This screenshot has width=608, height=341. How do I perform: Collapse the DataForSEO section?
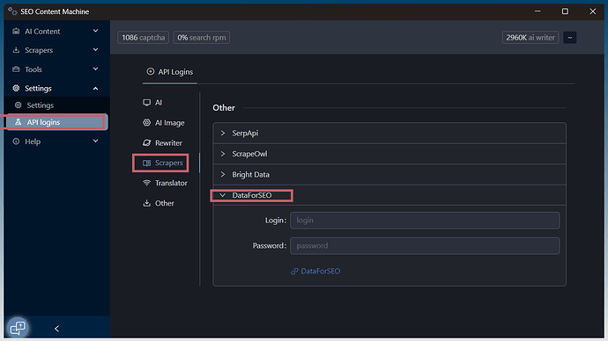(389, 195)
